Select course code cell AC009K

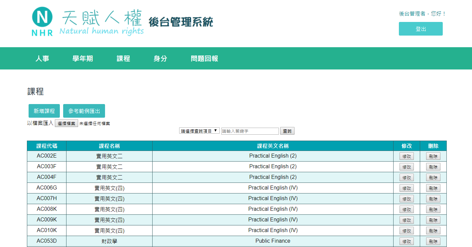pyautogui.click(x=47, y=220)
